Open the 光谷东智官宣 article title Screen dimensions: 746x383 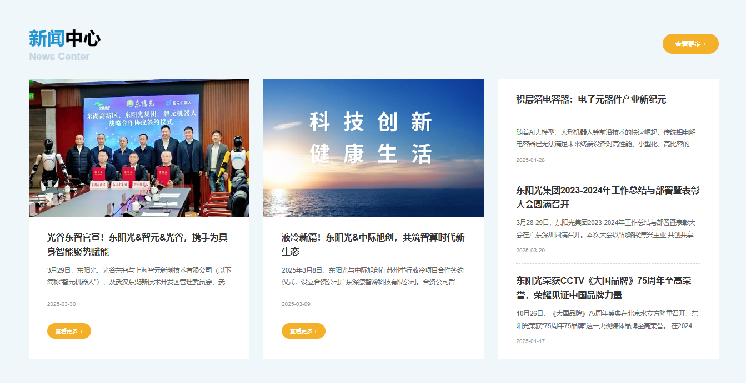click(137, 244)
